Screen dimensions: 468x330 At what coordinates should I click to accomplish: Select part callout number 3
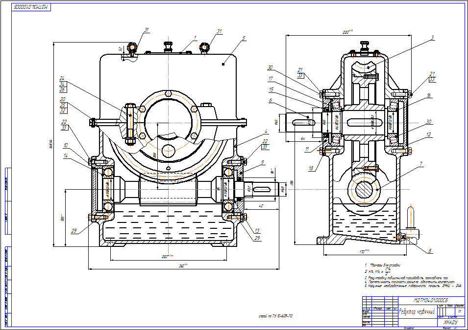click(x=432, y=38)
